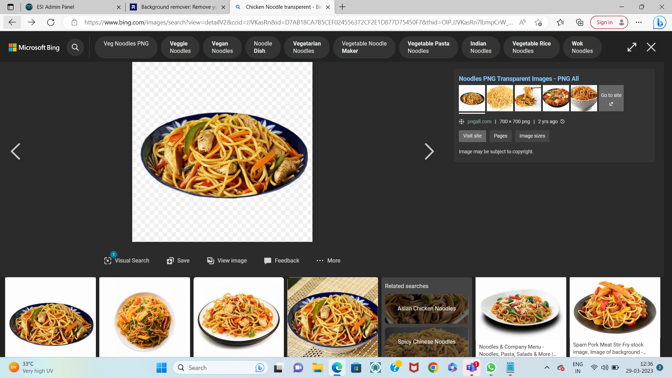Select Vegetable Rice Noodles chip
This screenshot has height=378, width=672.
point(531,47)
